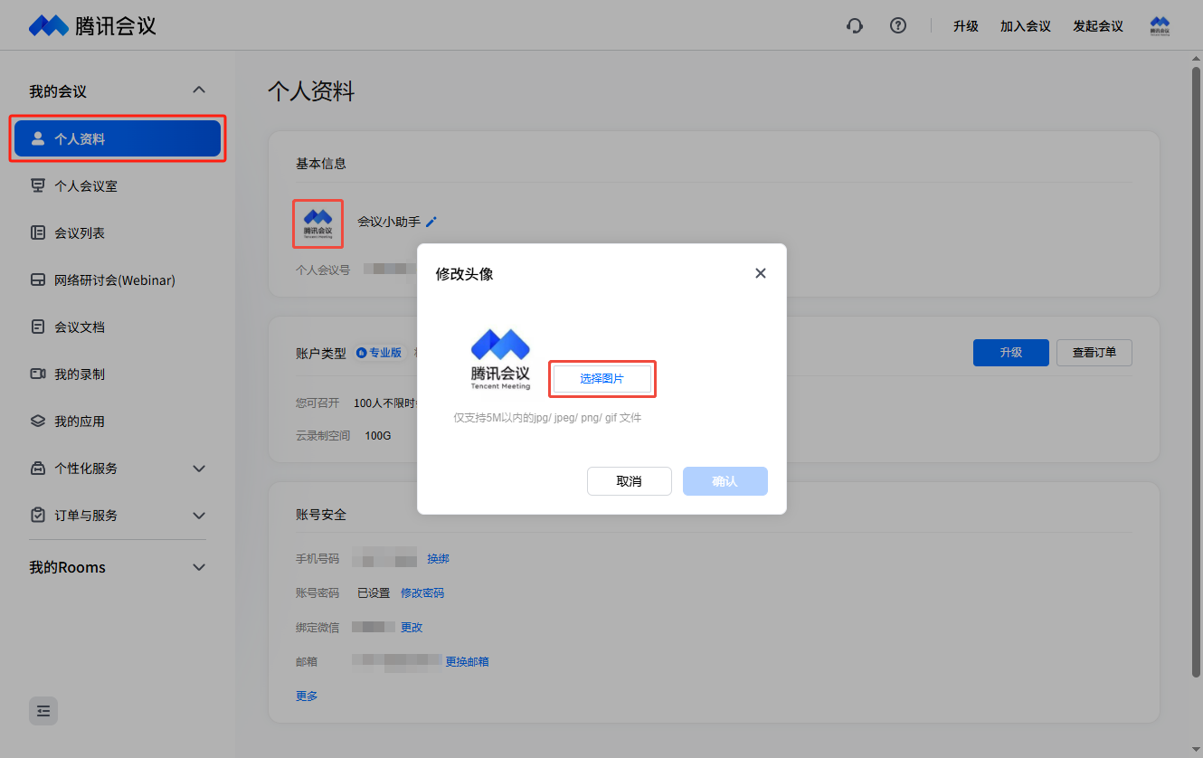
Task: Click the 会议小助手 nickname text
Action: click(389, 222)
